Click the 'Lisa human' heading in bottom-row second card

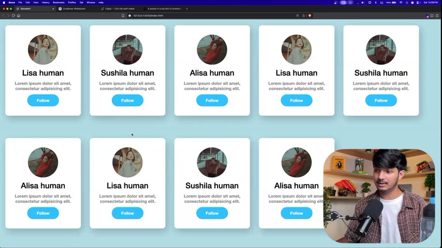pos(127,185)
